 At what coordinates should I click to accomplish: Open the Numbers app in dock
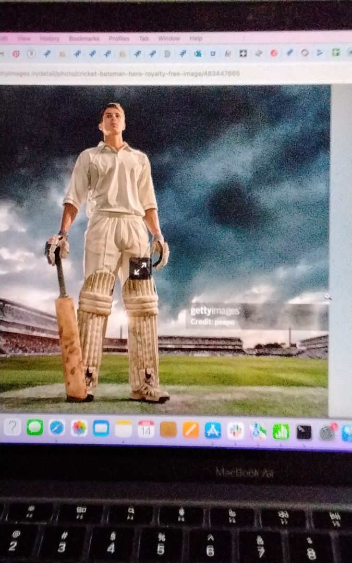coord(281,432)
